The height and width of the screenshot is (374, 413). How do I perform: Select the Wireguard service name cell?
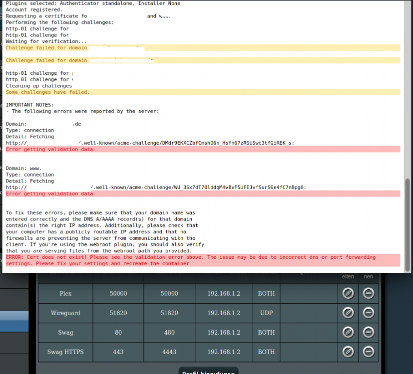point(65,313)
